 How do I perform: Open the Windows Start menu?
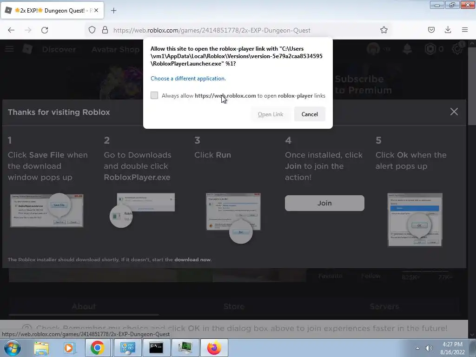pos(12,348)
